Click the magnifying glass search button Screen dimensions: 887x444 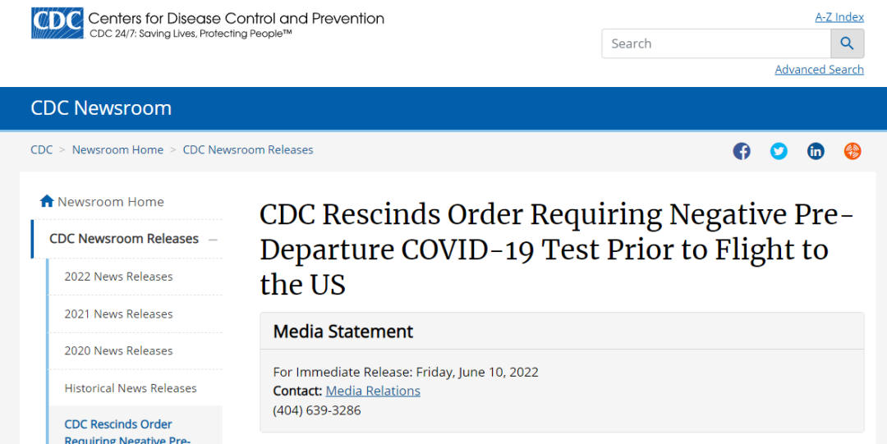(x=847, y=43)
